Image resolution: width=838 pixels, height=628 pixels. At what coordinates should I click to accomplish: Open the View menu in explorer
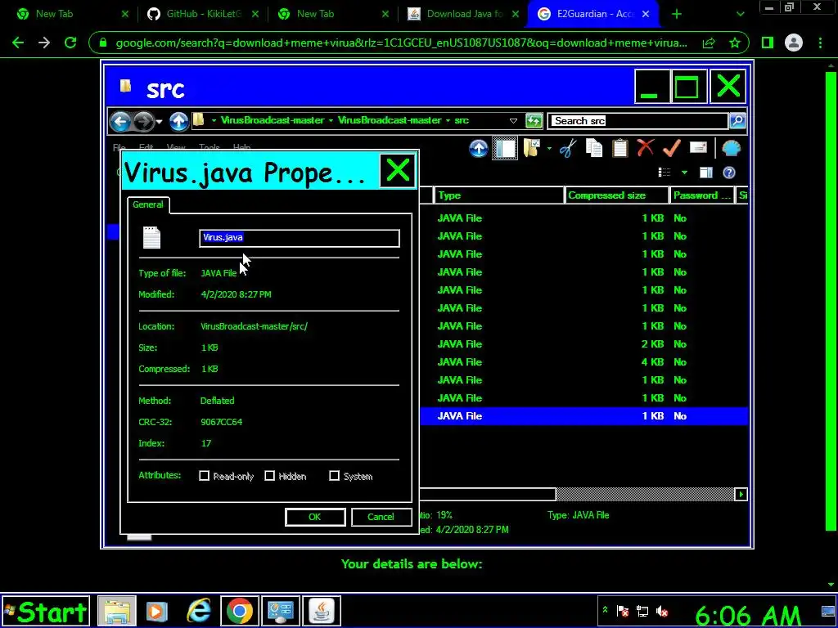[176, 147]
